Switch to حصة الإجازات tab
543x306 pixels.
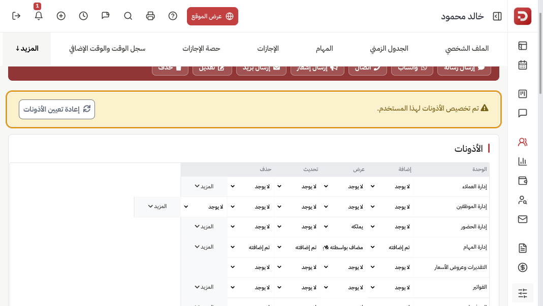(201, 48)
